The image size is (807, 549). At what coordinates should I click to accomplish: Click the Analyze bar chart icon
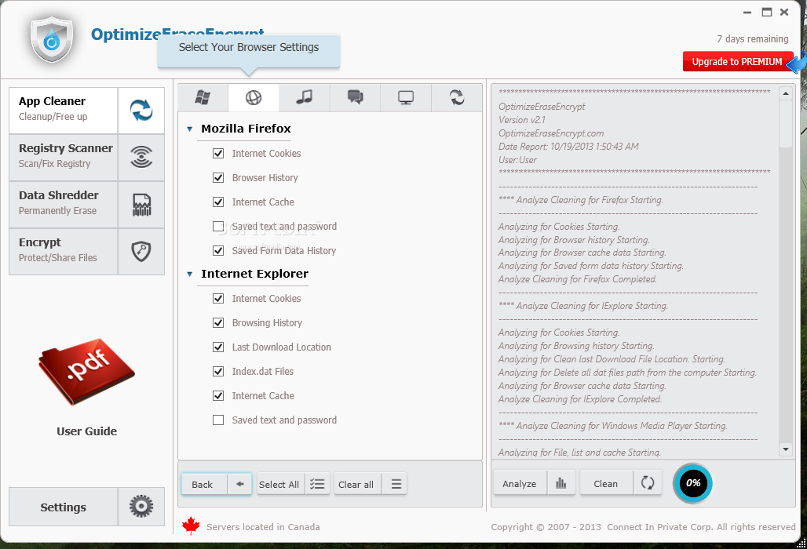(x=561, y=483)
